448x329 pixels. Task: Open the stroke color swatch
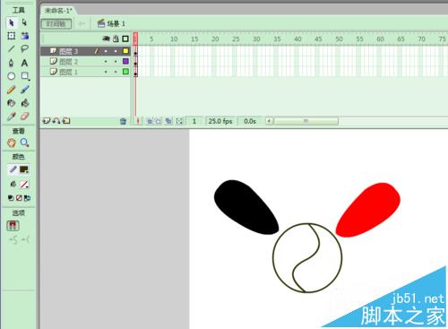[x=24, y=169]
